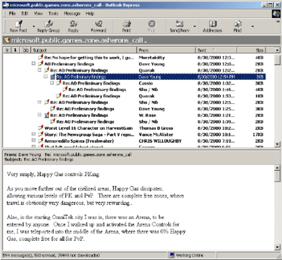Click the Reply Group toolbar icon
The height and width of the screenshot is (260, 282).
click(x=48, y=24)
